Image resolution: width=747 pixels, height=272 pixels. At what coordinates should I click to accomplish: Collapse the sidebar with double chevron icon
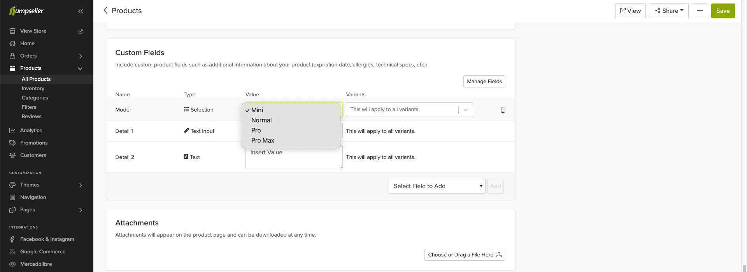81,11
